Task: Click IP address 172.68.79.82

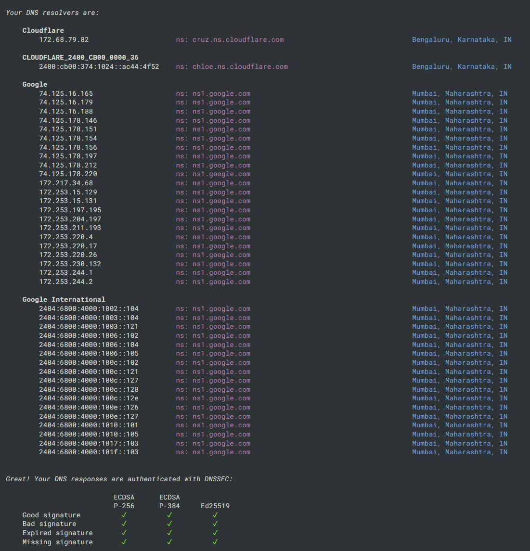Action: tap(64, 39)
